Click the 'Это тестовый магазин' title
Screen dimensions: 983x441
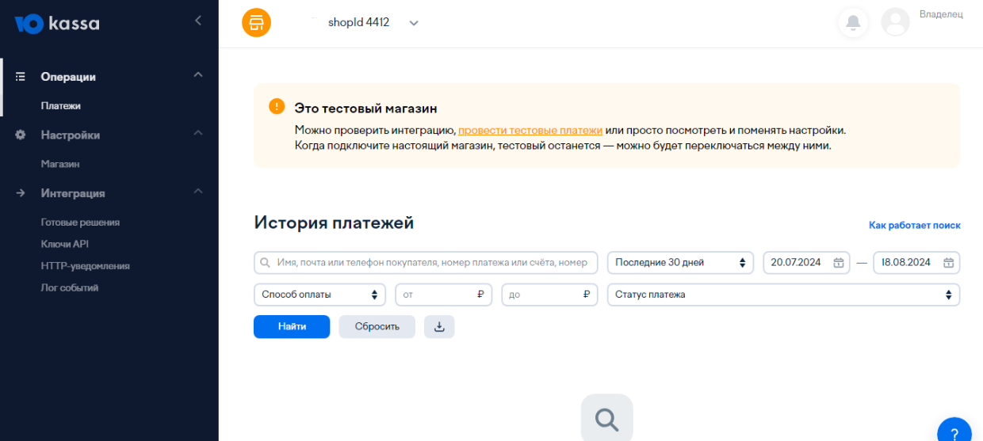(x=365, y=108)
